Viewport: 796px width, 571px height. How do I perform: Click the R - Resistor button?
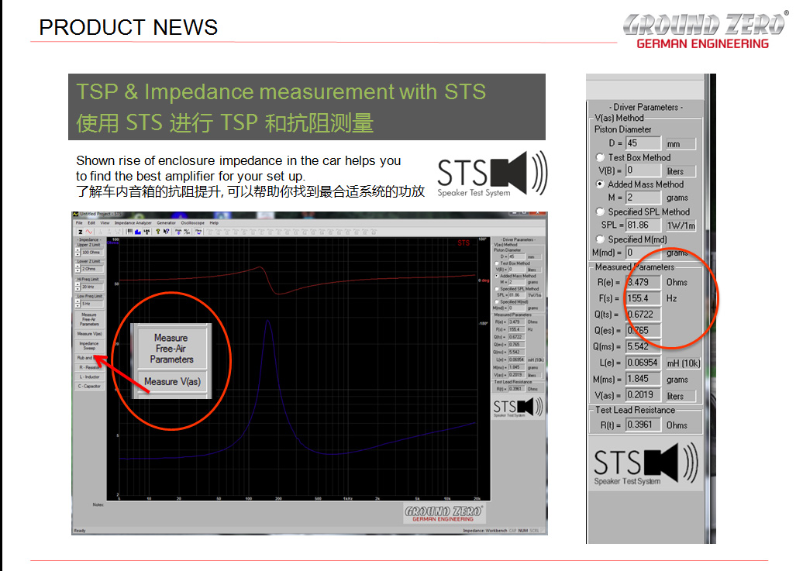89,367
